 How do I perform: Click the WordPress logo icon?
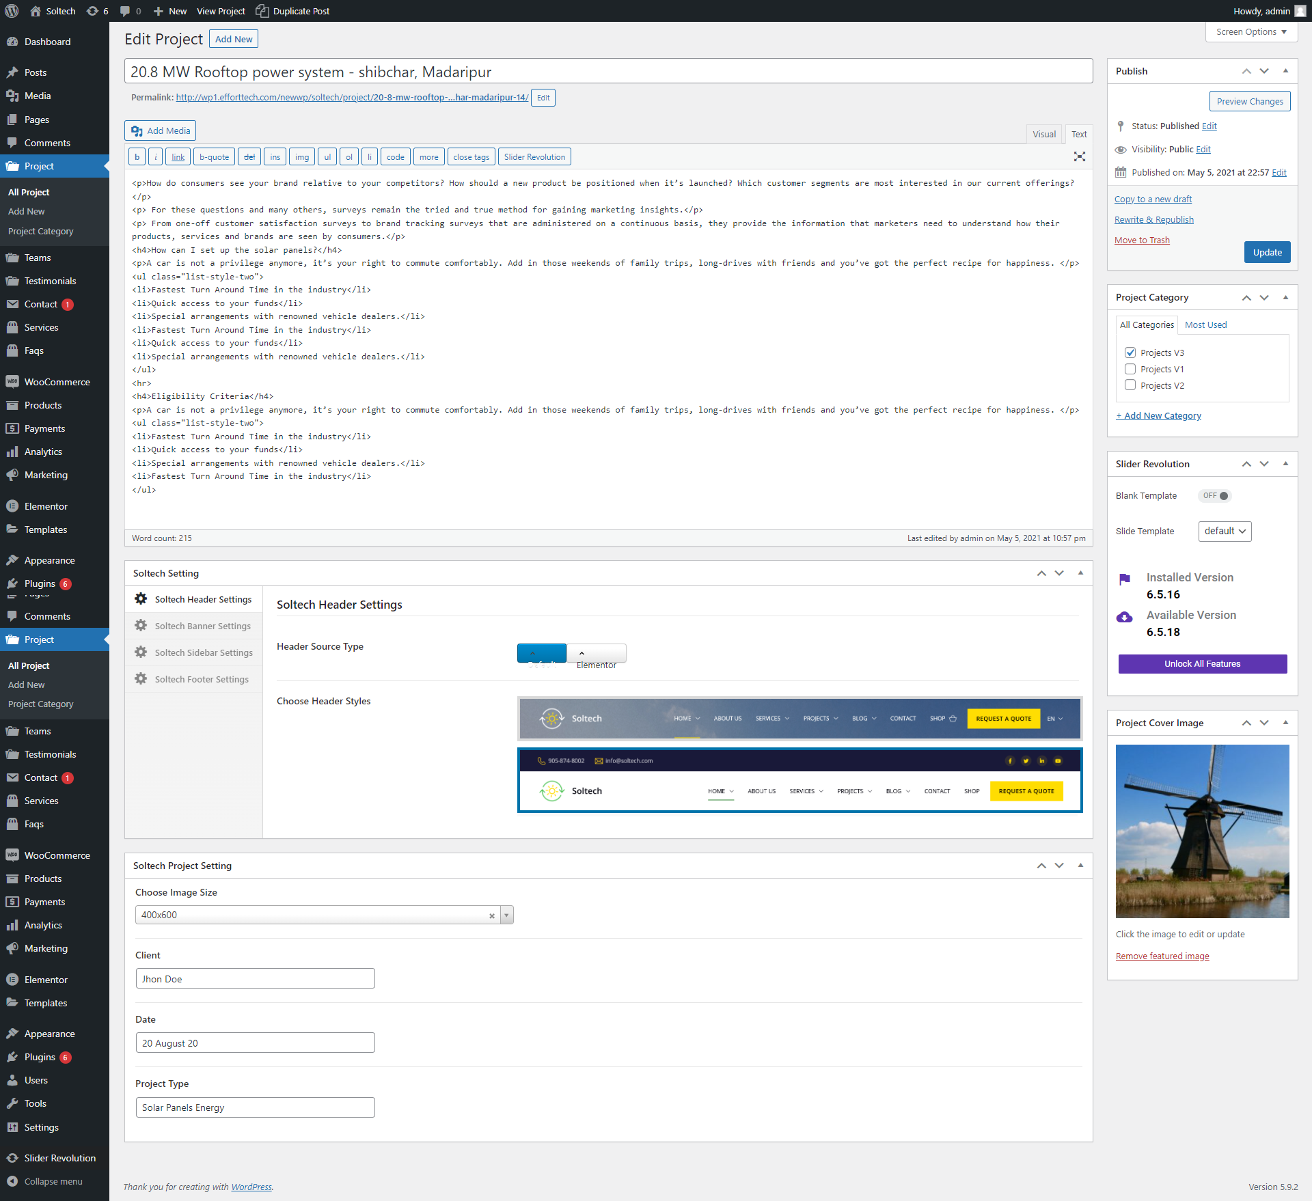click(x=12, y=11)
